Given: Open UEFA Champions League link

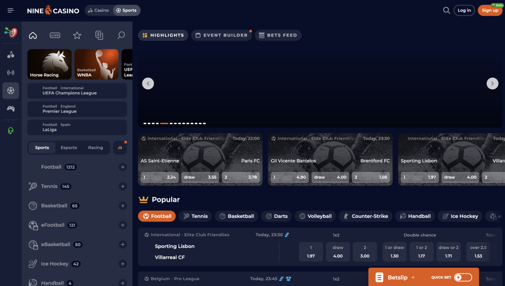Looking at the screenshot, I should point(77,91).
